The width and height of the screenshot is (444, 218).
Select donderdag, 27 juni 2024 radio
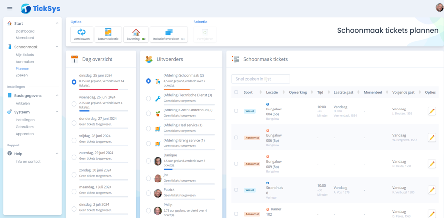coord(74,123)
